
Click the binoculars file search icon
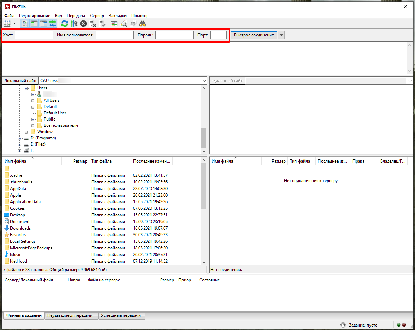pyautogui.click(x=143, y=24)
